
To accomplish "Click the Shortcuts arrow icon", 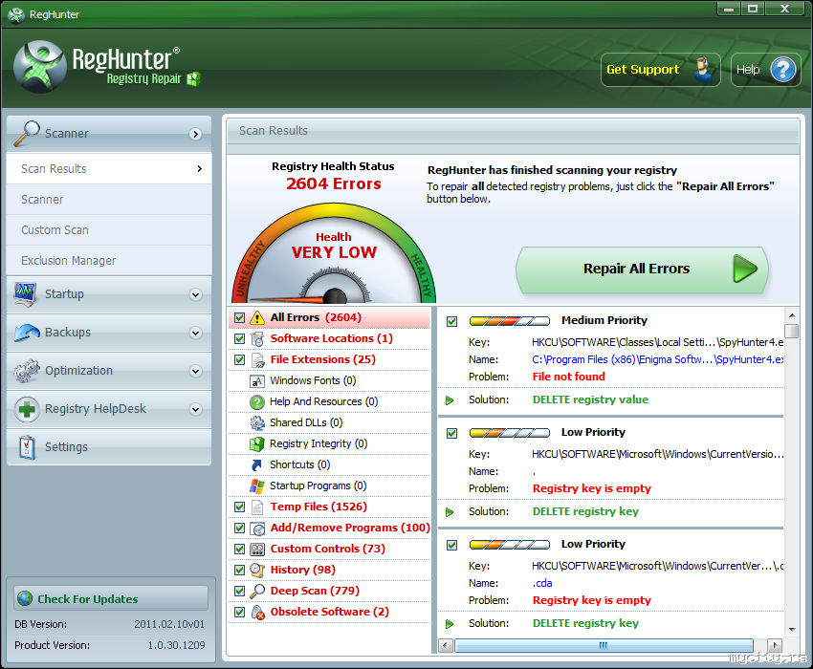I will point(256,464).
